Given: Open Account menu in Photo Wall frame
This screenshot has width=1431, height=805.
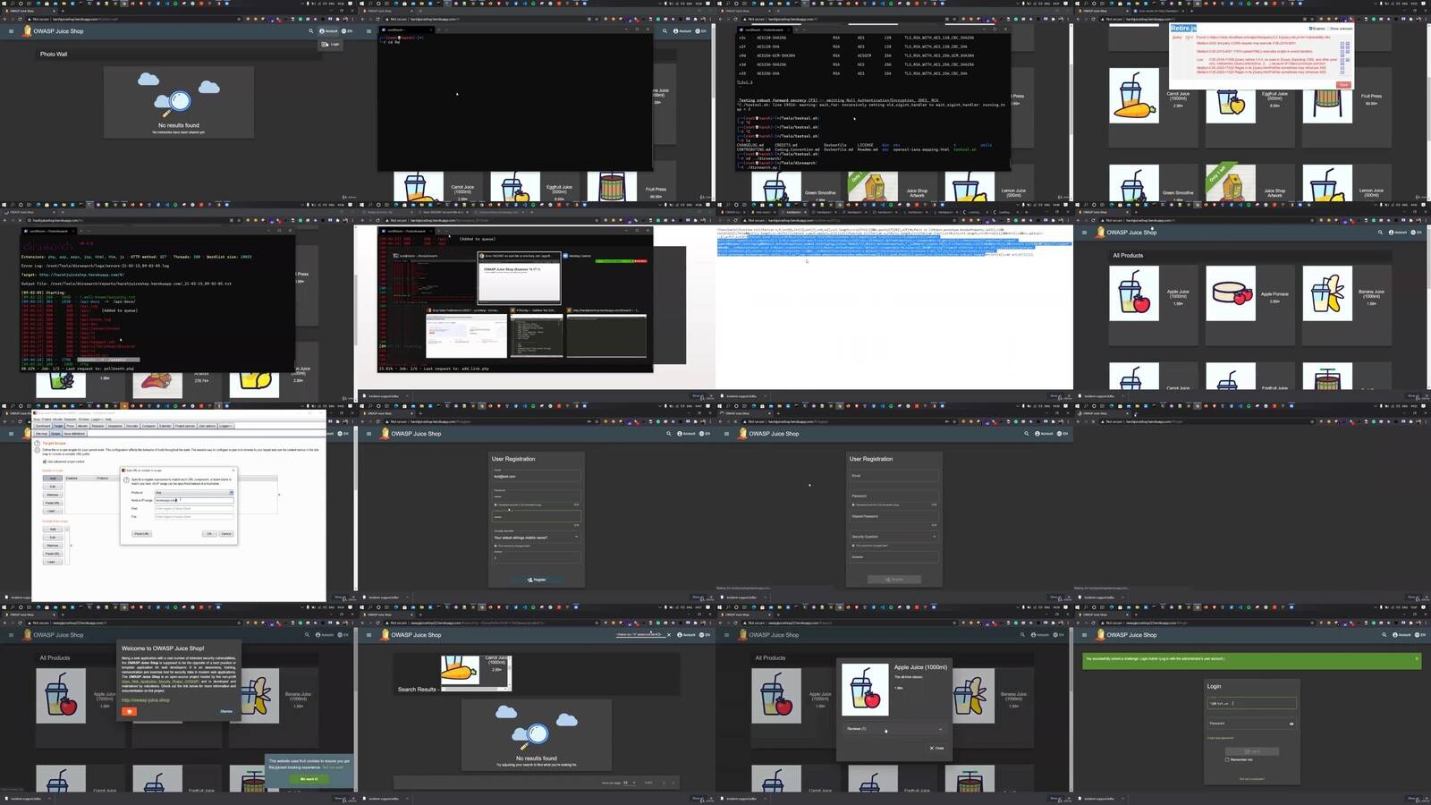Looking at the screenshot, I should [329, 31].
